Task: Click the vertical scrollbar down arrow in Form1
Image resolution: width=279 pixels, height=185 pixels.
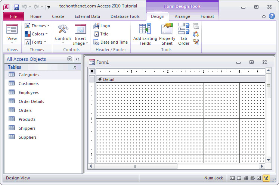Action: point(268,160)
